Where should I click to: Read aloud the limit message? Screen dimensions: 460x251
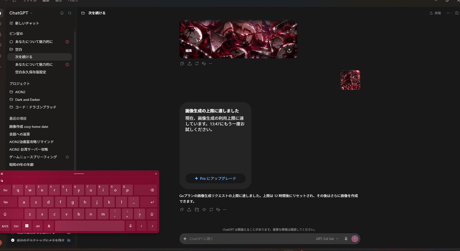(204, 210)
